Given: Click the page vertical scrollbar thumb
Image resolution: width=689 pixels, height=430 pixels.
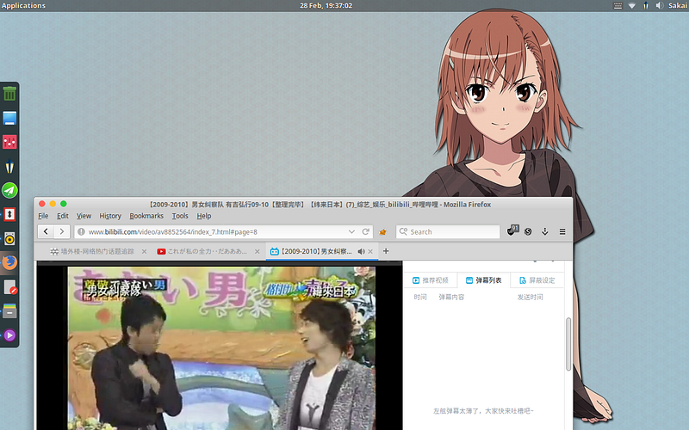Looking at the screenshot, I should [568, 345].
